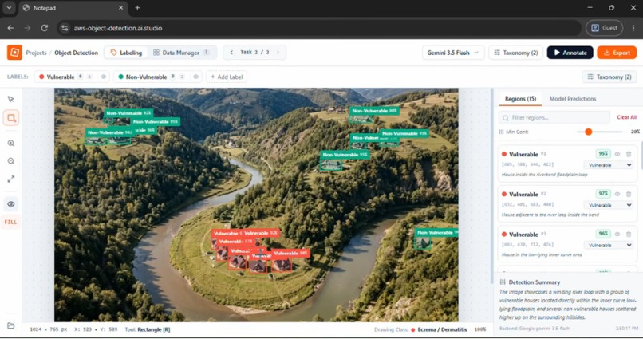The image size is (643, 339).
Task: Click the 'Task 2 / 2' counter
Action: (254, 53)
